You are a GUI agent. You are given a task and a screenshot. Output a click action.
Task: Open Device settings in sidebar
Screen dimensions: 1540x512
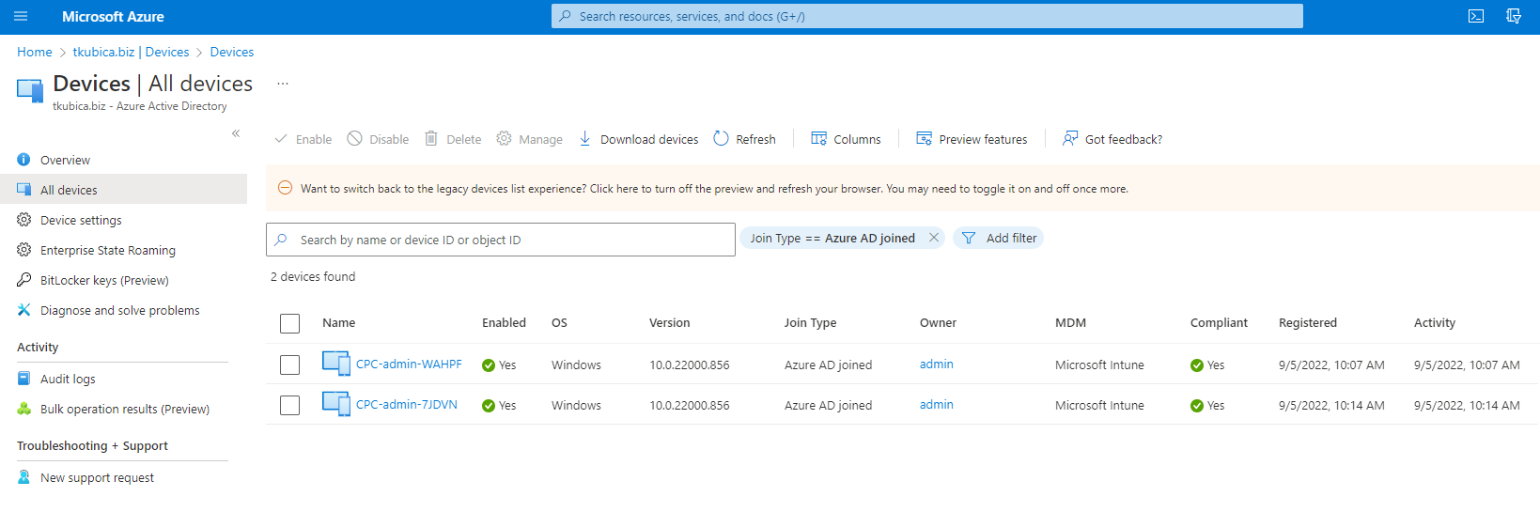[81, 220]
